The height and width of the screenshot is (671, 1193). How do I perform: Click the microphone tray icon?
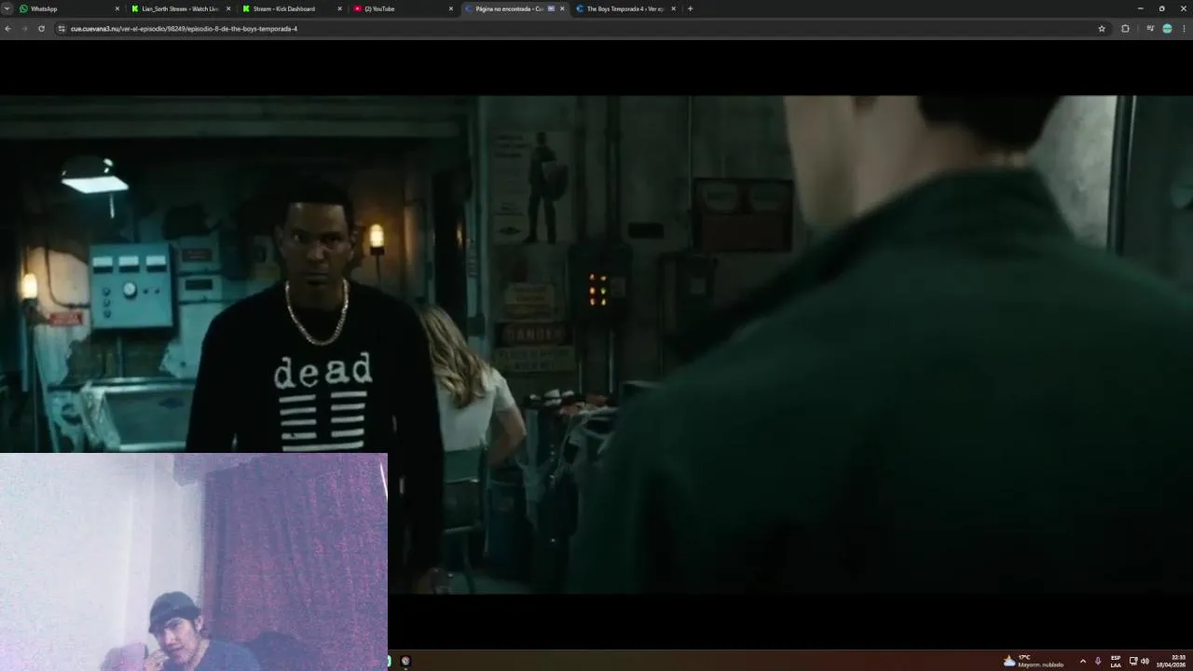pos(1098,661)
